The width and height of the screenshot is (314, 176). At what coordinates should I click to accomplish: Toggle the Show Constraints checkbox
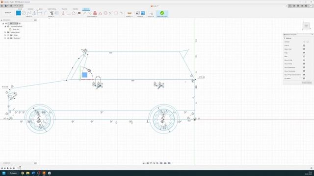[304, 71]
